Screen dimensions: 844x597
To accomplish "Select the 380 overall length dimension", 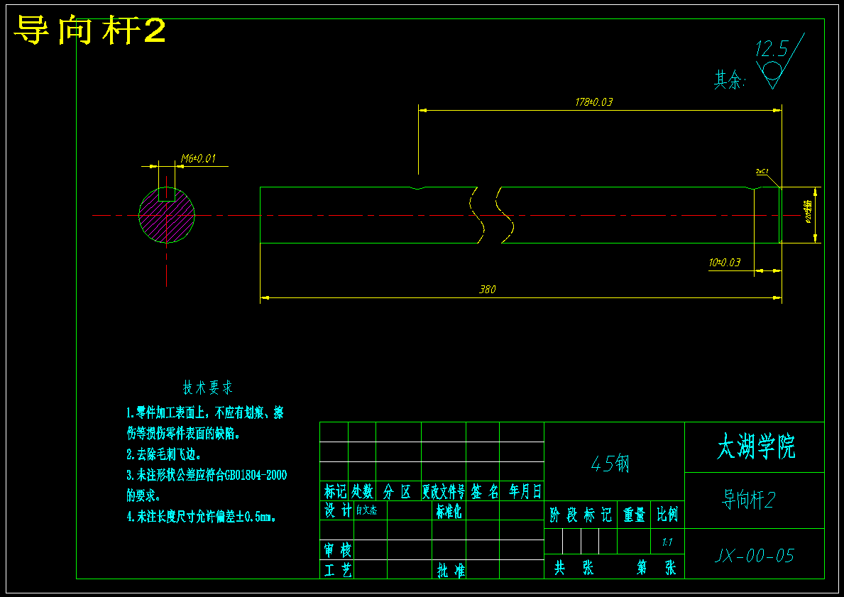I will click(487, 289).
